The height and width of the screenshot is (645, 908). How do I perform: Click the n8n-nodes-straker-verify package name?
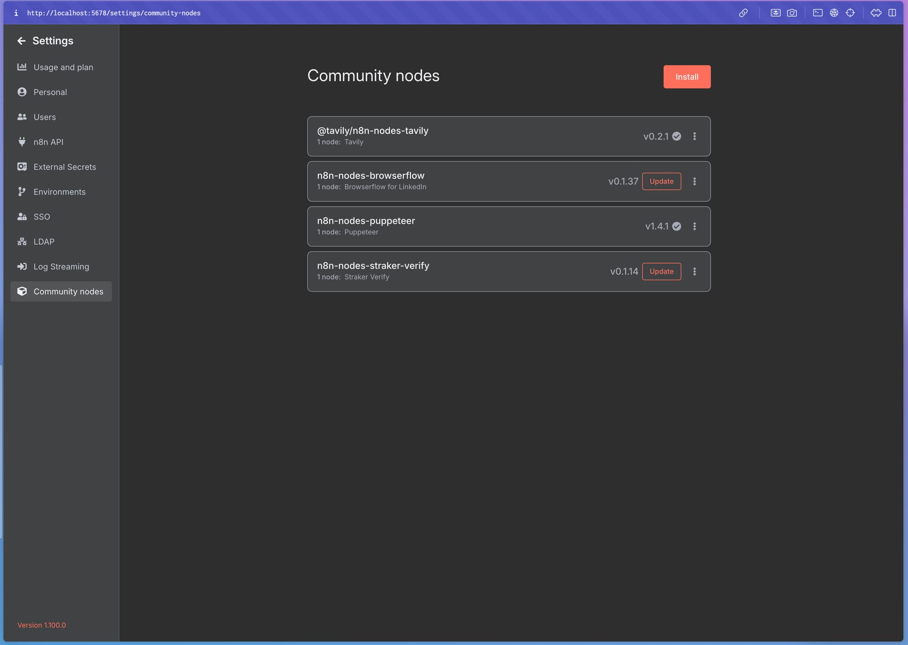pyautogui.click(x=373, y=266)
